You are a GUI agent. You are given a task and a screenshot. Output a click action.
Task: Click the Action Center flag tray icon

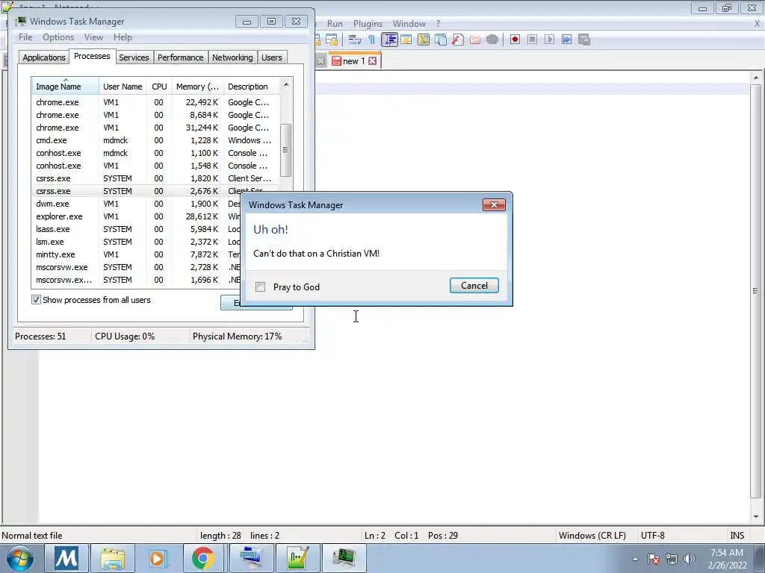point(654,559)
